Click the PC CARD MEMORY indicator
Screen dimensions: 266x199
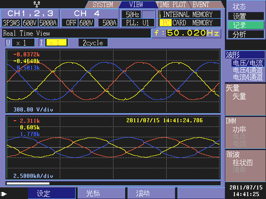[190, 23]
